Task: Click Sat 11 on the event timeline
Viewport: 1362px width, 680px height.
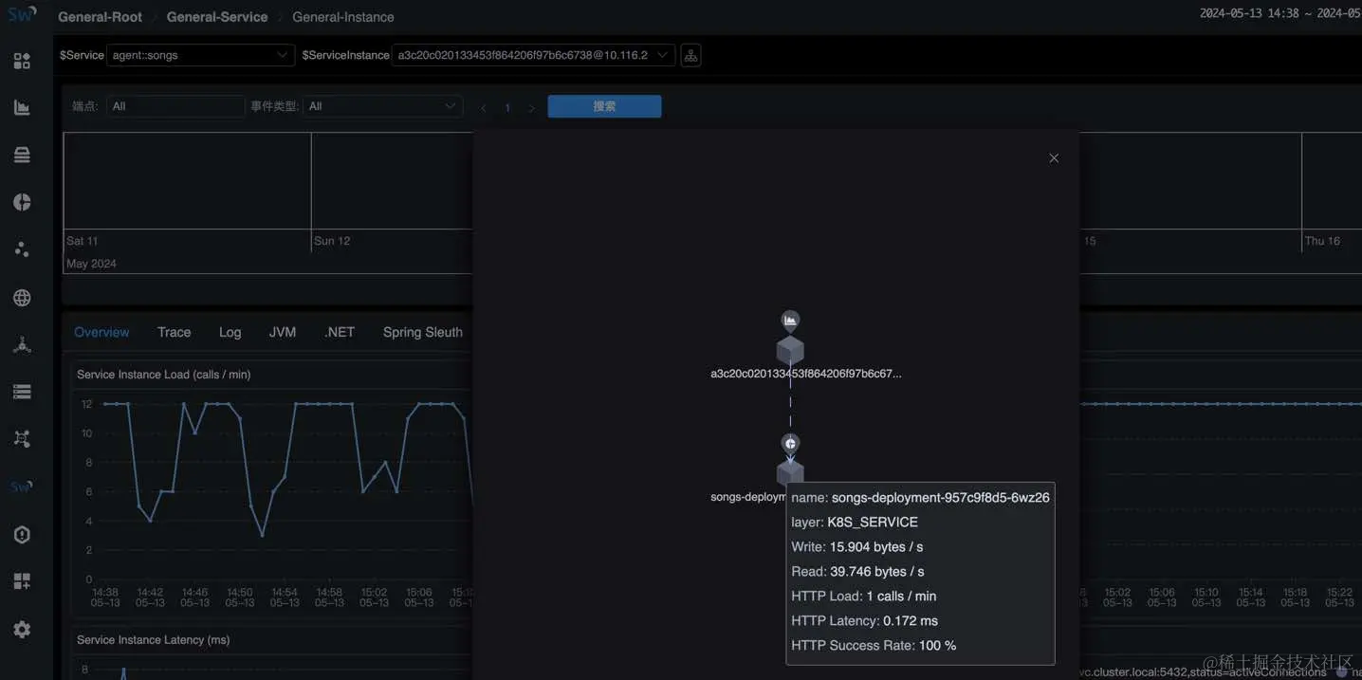Action: pos(82,241)
